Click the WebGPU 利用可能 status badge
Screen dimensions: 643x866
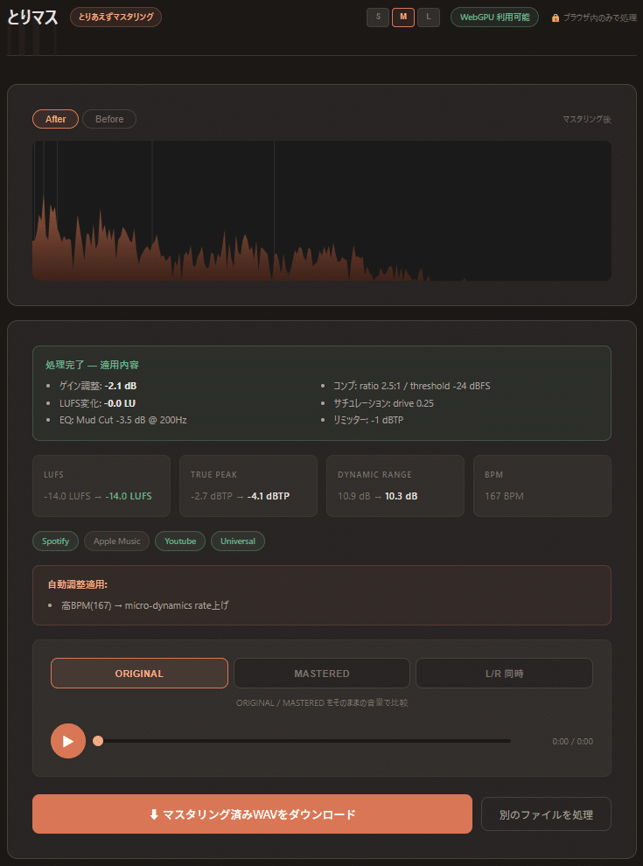pyautogui.click(x=495, y=17)
